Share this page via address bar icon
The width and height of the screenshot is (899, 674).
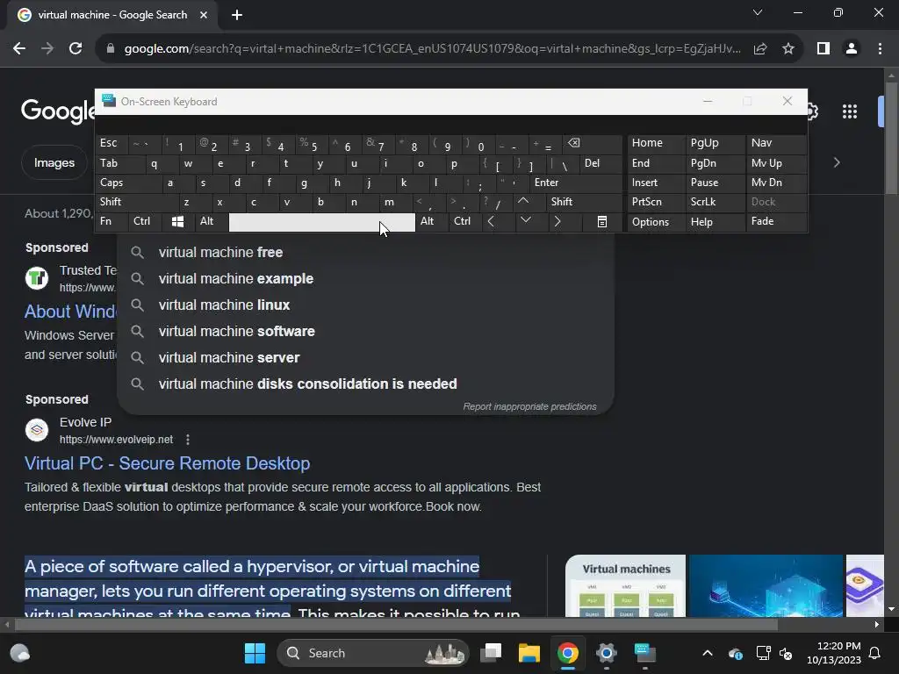click(760, 49)
